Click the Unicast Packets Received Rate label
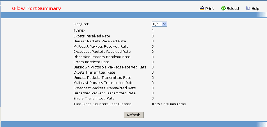Screen dimensions: 267x127 point(100,41)
